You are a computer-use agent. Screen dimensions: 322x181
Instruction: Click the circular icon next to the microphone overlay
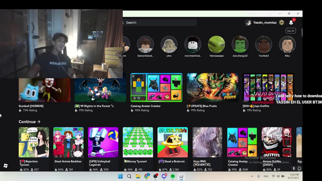(299, 168)
